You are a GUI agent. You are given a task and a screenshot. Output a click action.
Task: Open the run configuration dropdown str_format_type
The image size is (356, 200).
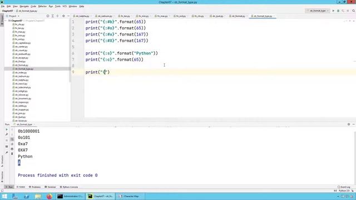point(318,11)
